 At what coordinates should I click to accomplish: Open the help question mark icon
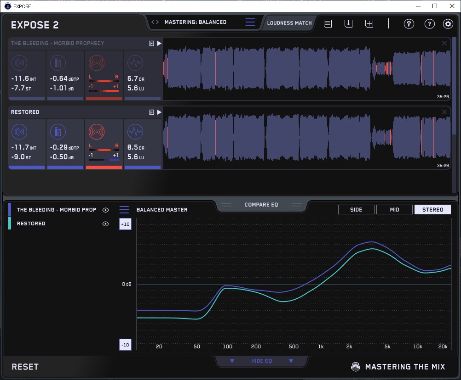[430, 24]
